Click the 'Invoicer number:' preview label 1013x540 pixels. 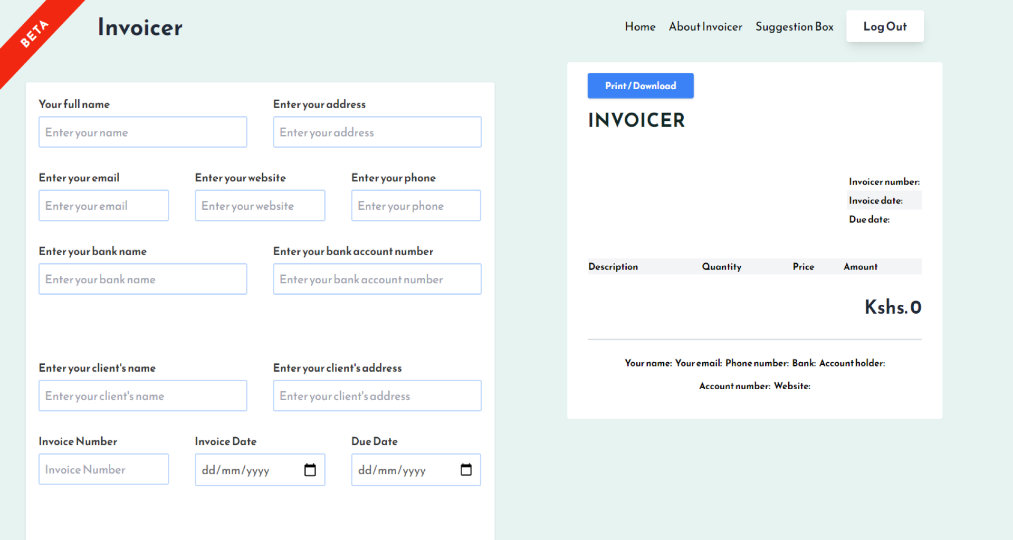884,181
